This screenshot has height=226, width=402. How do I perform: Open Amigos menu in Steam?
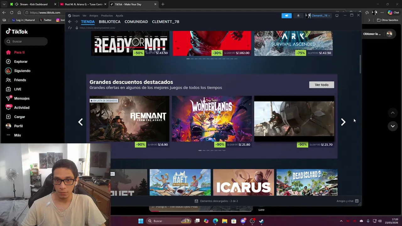point(94,15)
